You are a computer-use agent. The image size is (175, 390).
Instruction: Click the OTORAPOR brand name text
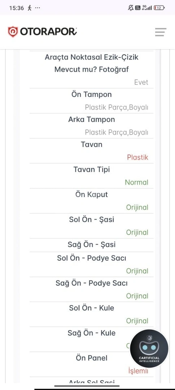click(x=48, y=32)
